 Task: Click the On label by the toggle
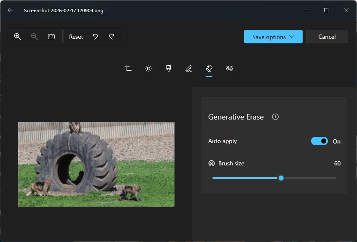click(336, 141)
